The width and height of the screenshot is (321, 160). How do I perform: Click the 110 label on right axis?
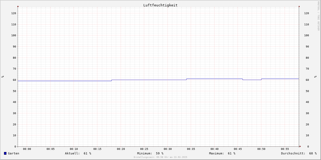tap(307, 24)
